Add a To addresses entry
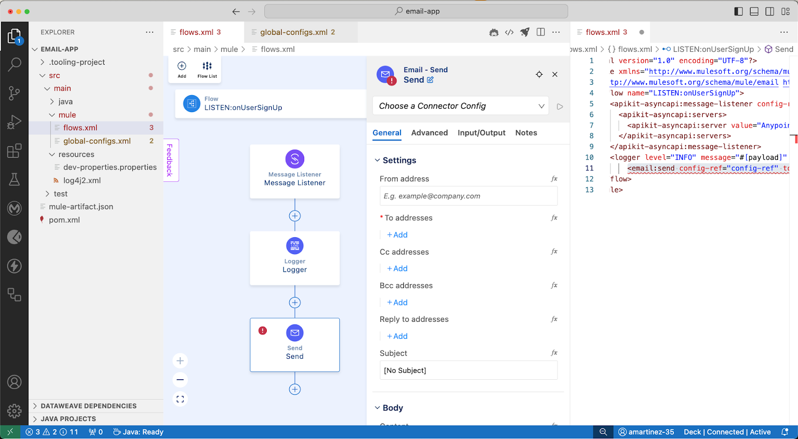This screenshot has height=439, width=798. point(398,235)
